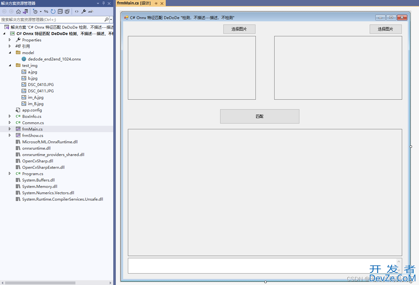Select onnxruntime_providers_shared.dll

(53, 154)
